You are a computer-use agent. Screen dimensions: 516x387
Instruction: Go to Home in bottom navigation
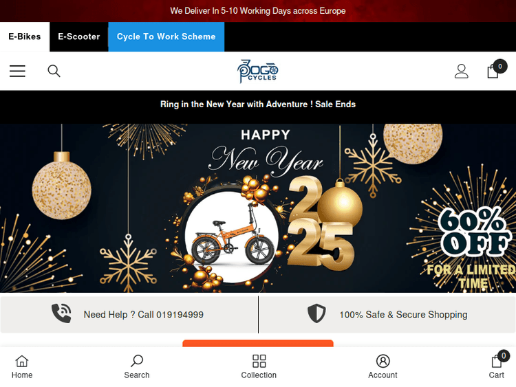22,367
